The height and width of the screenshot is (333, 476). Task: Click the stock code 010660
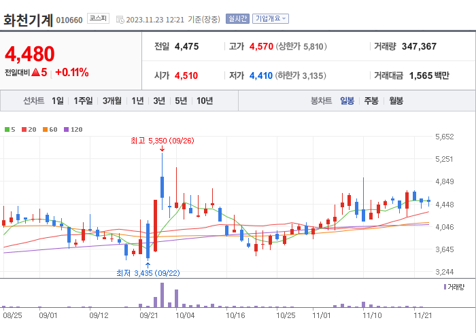coord(69,20)
